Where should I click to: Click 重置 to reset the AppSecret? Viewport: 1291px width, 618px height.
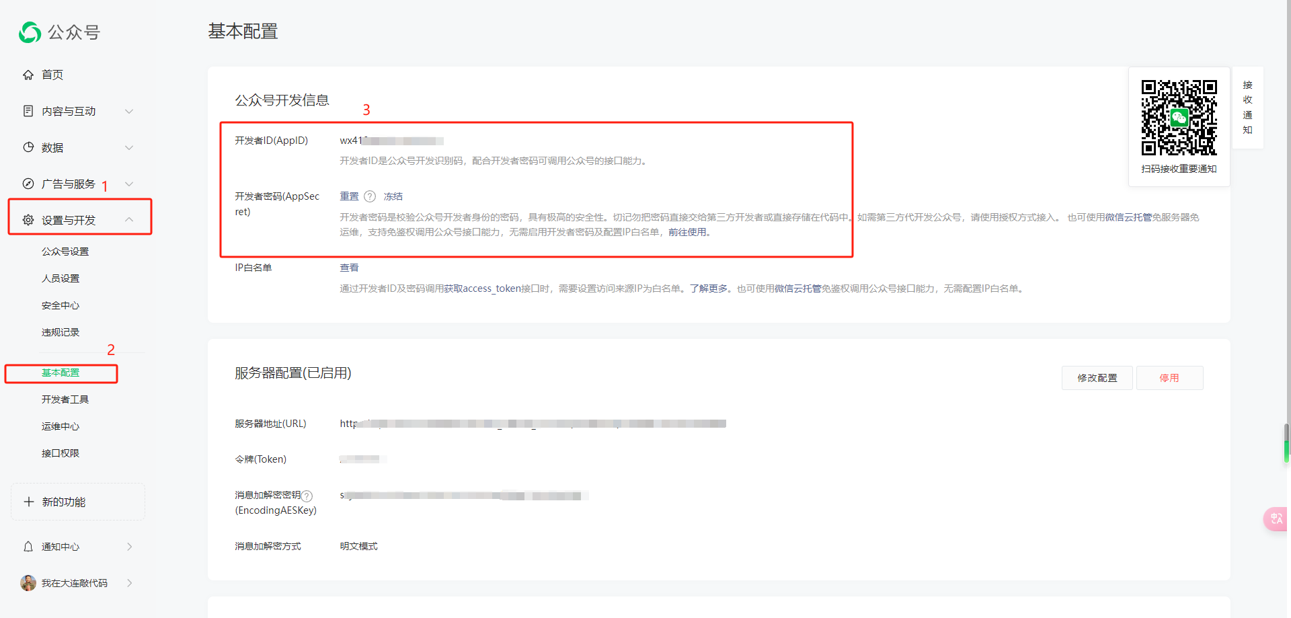coord(349,196)
